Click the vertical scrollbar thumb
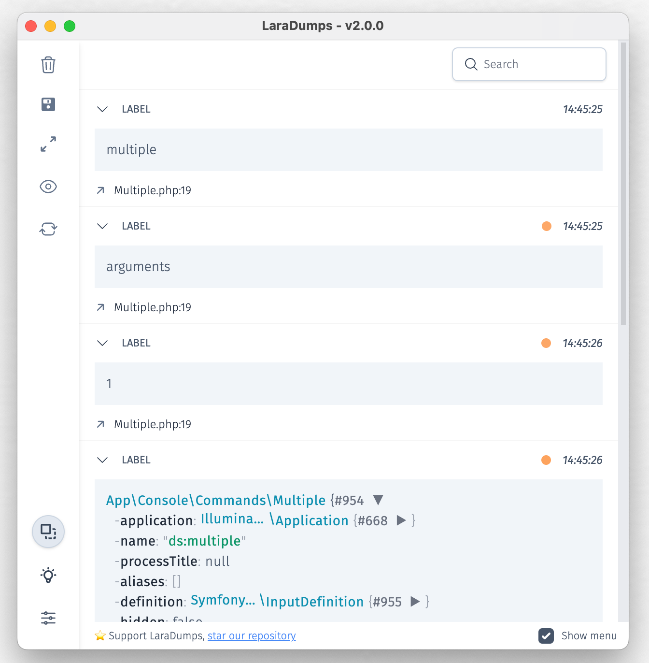The image size is (649, 663). pyautogui.click(x=623, y=184)
